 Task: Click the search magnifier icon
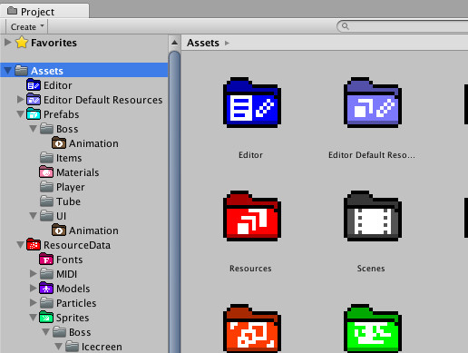pos(346,26)
